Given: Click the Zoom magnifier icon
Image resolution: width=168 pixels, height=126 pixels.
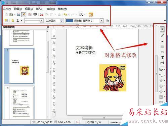Looking at the screenshot, I should click(x=81, y=14).
